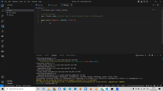Open the Windows Start menu
The height and width of the screenshot is (91, 163).
(3, 89)
